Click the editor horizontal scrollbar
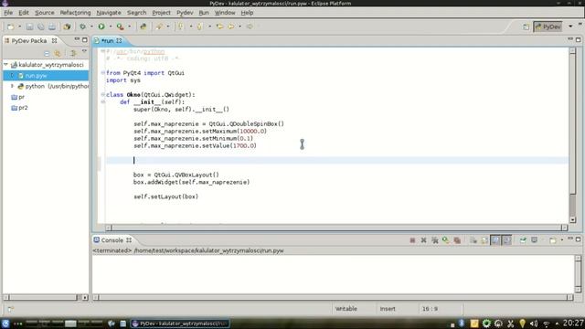Screen dimensions: 585x329 (336, 228)
